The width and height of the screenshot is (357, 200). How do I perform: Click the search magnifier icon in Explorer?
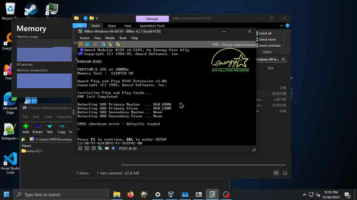pos(283,59)
